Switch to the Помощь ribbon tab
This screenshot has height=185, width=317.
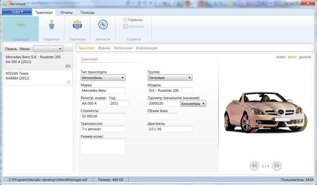pos(87,13)
